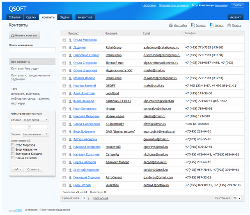
Task: Switch to the Сделки tab
Action: point(30,17)
